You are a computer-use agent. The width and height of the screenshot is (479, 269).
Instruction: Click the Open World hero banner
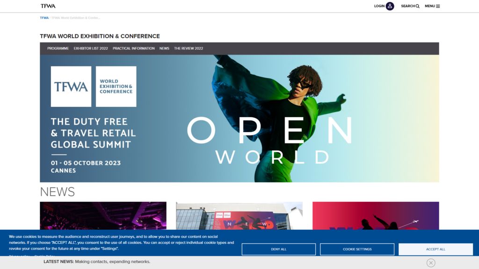239,118
